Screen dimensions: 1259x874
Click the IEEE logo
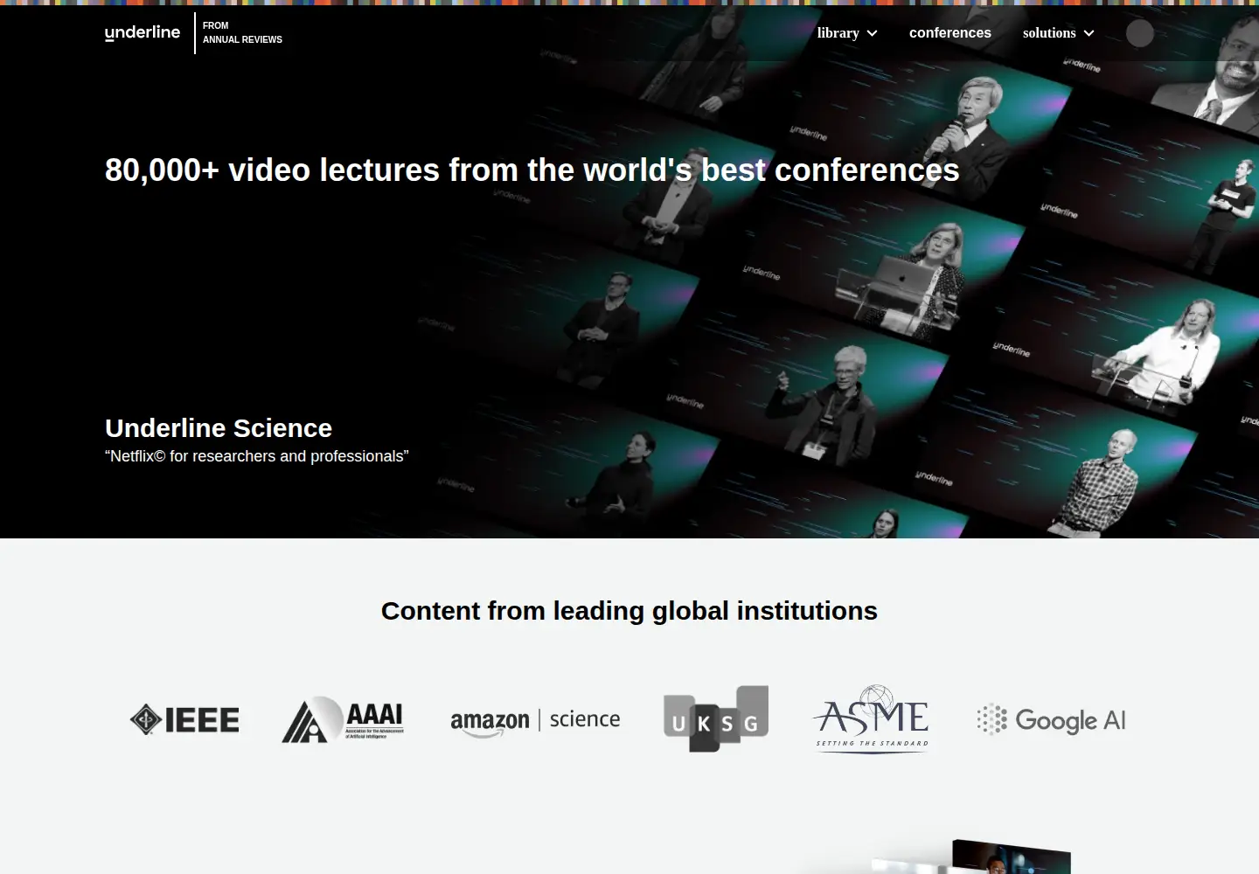tap(184, 720)
